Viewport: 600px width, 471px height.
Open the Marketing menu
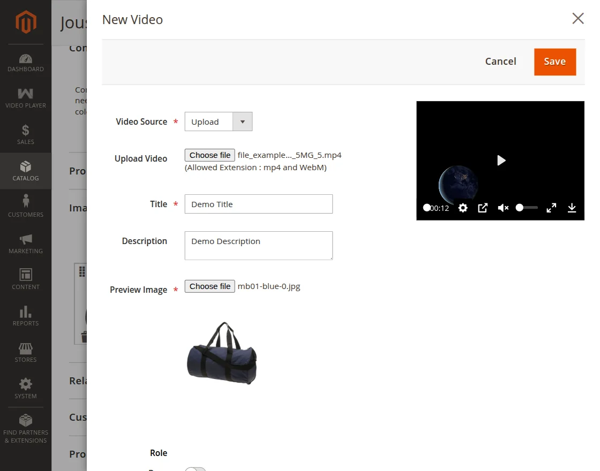[26, 244]
